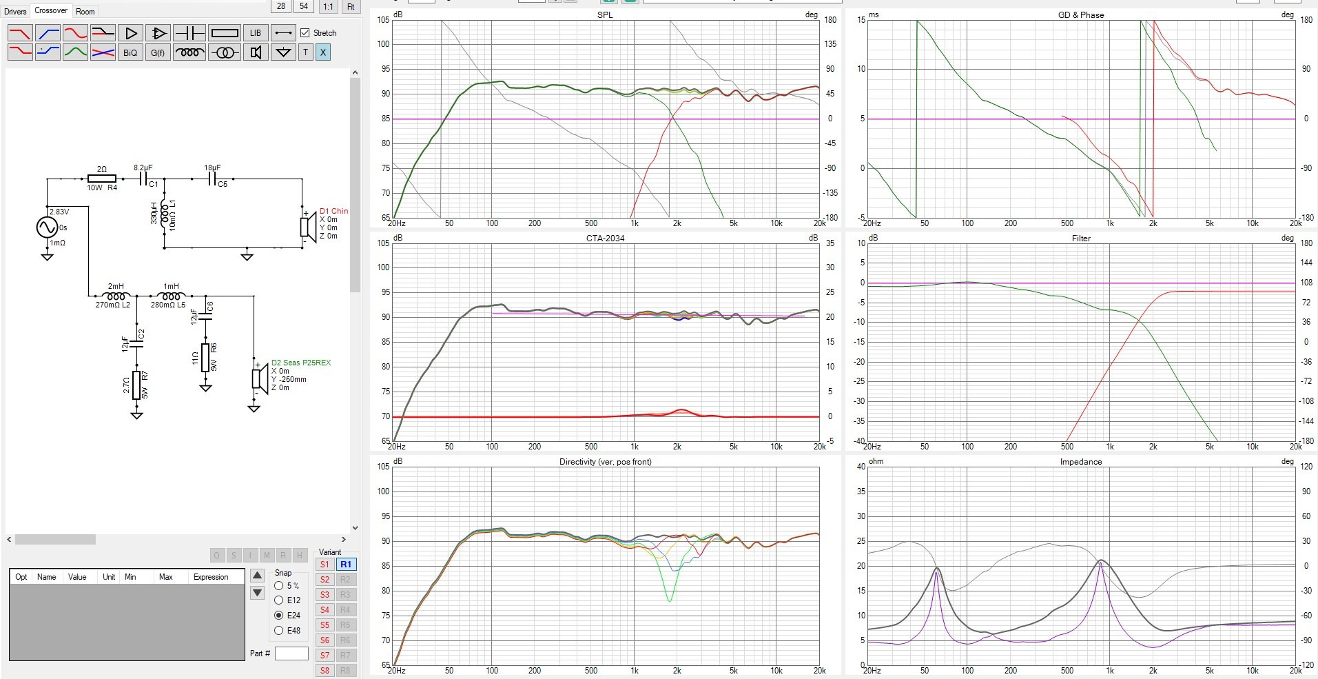Select the 330µH L1 inductor in schematic
Image resolution: width=1318 pixels, height=679 pixels.
tap(165, 214)
